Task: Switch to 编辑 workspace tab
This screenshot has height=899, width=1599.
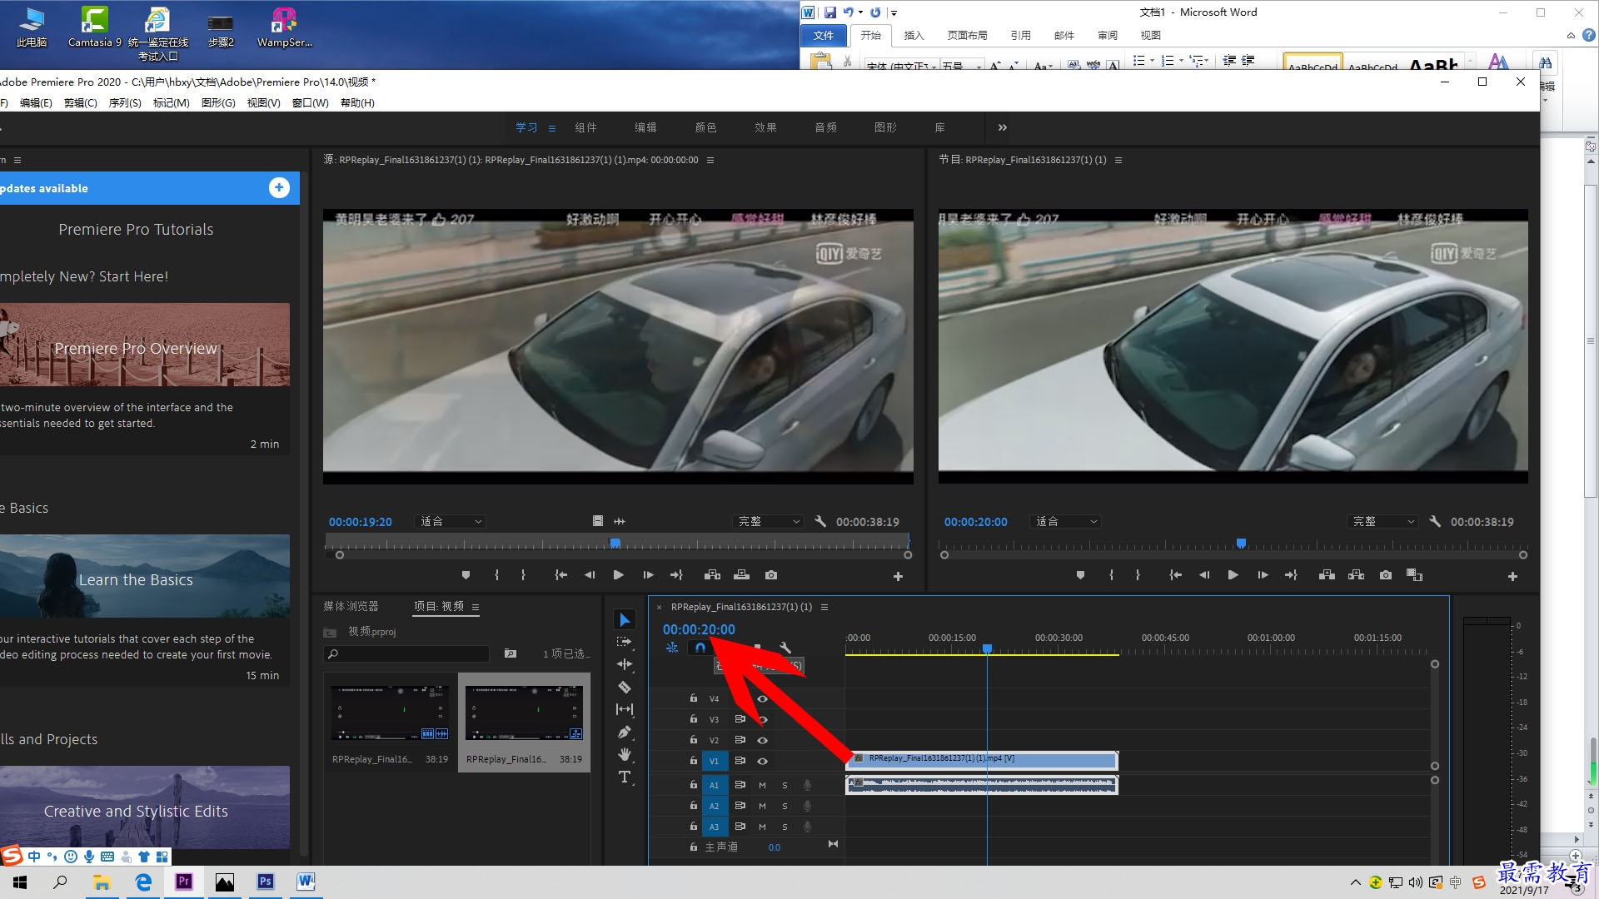Action: (645, 127)
